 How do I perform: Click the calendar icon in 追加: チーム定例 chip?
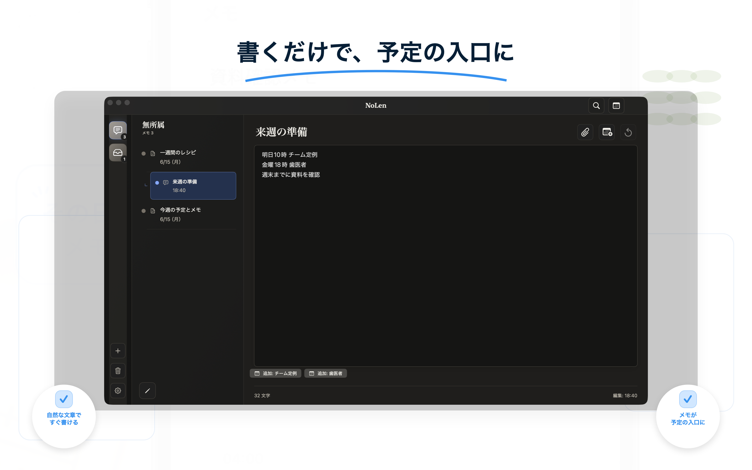[257, 373]
